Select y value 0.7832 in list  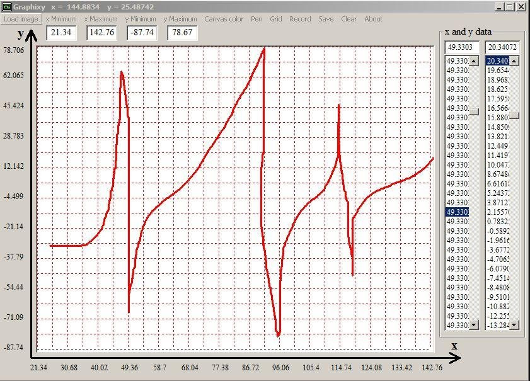pyautogui.click(x=498, y=222)
